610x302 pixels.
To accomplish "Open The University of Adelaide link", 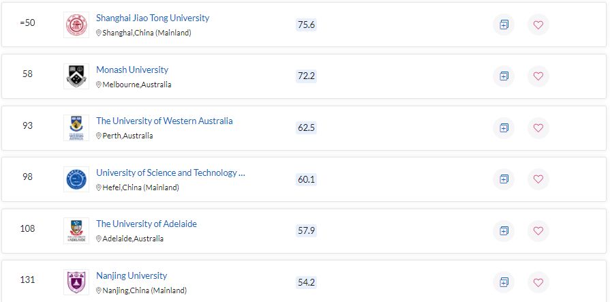I will 147,224.
